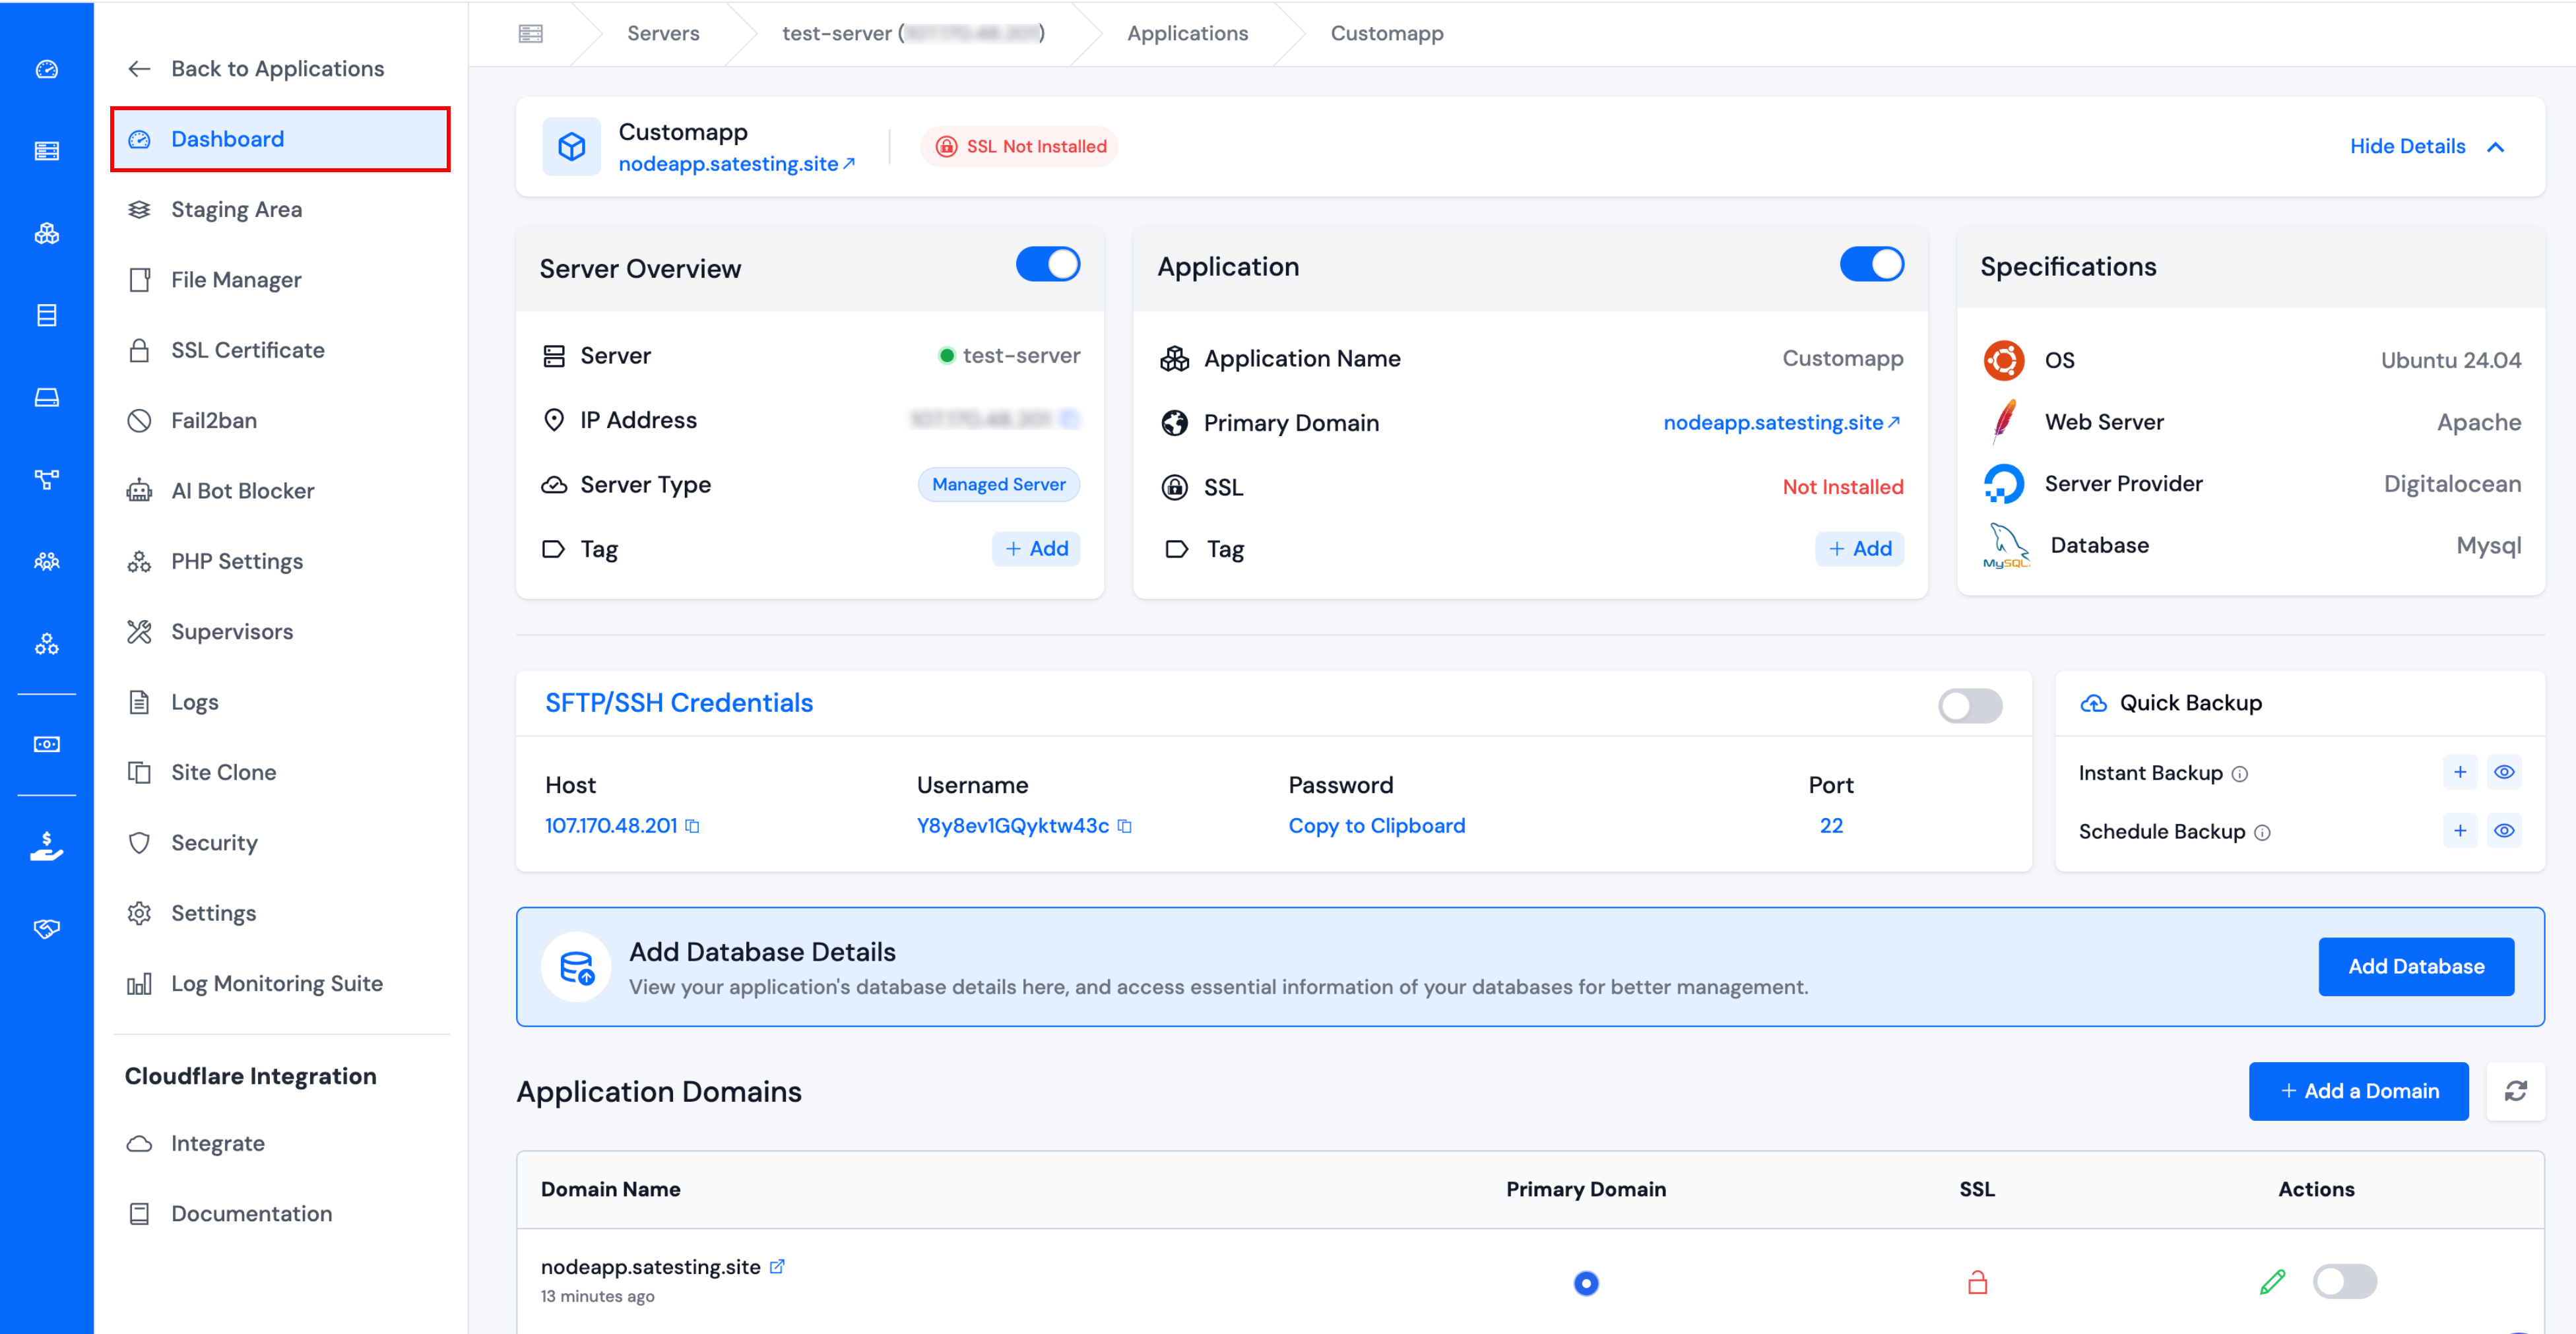Open the dashboard gauge icon in the sidebar
This screenshot has width=2576, height=1334.
tap(46, 69)
